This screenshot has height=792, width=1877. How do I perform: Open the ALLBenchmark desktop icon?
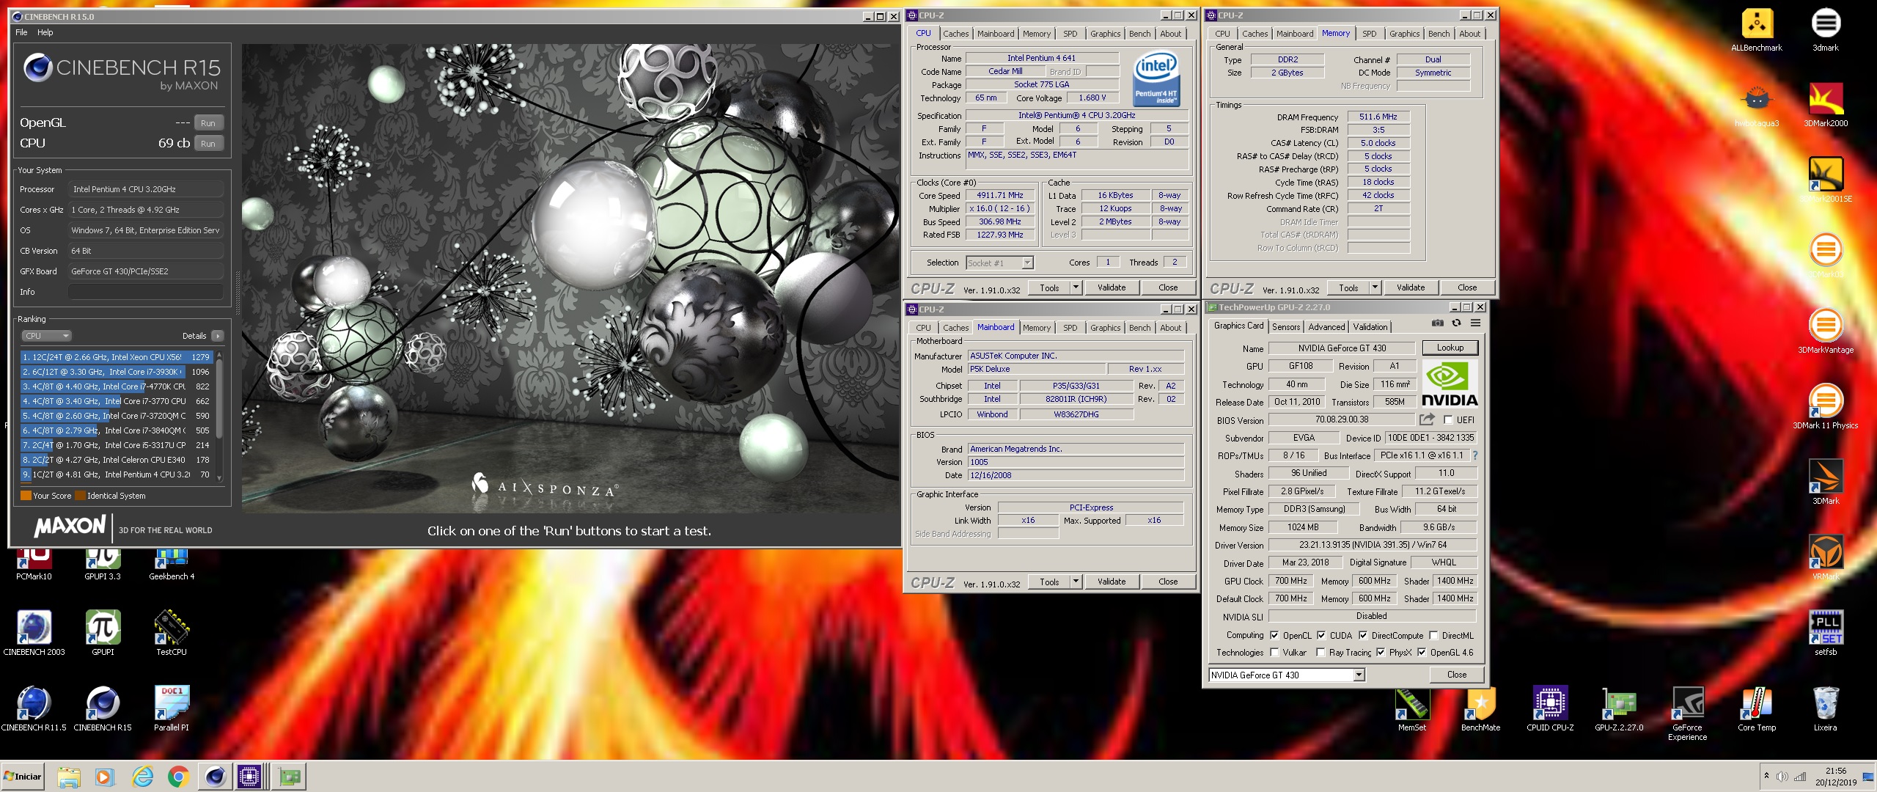point(1757,30)
